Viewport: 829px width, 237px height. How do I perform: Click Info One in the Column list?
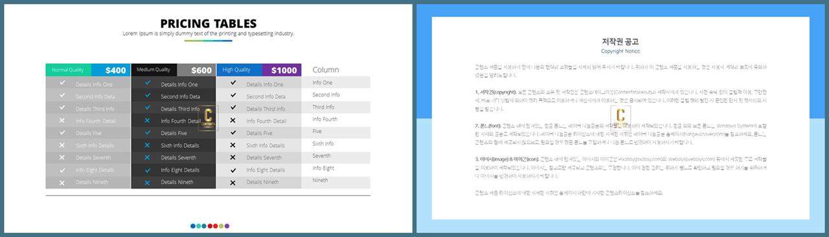pos(323,83)
